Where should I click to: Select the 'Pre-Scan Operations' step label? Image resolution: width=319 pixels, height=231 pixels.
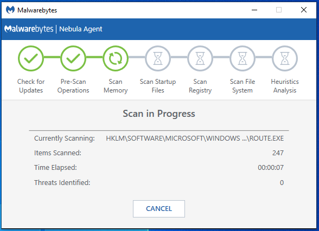73,86
